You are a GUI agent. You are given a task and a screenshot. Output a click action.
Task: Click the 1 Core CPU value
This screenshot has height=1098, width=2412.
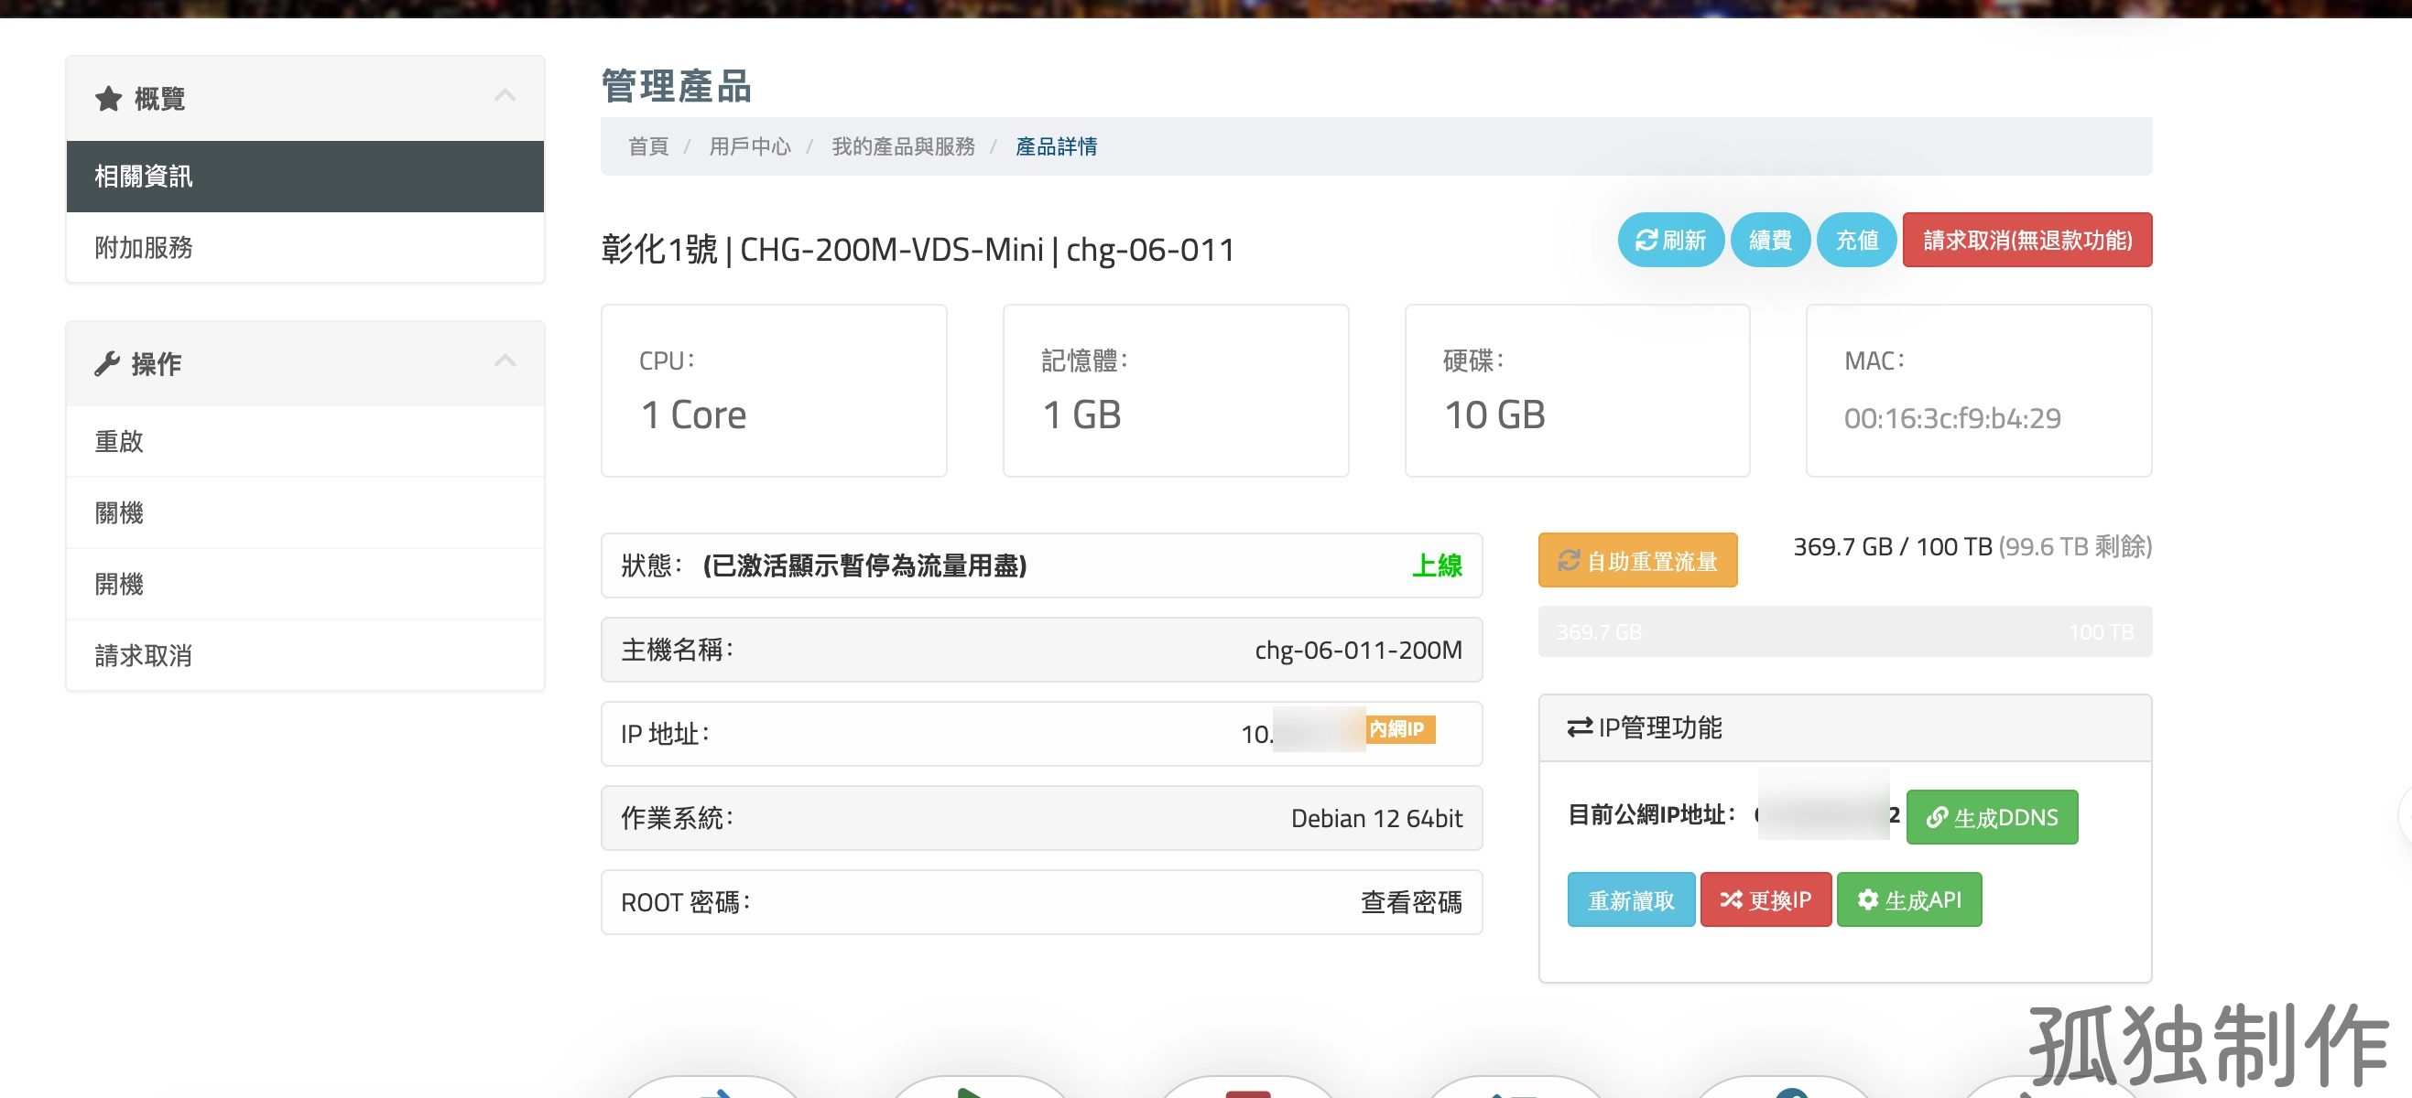(x=693, y=415)
